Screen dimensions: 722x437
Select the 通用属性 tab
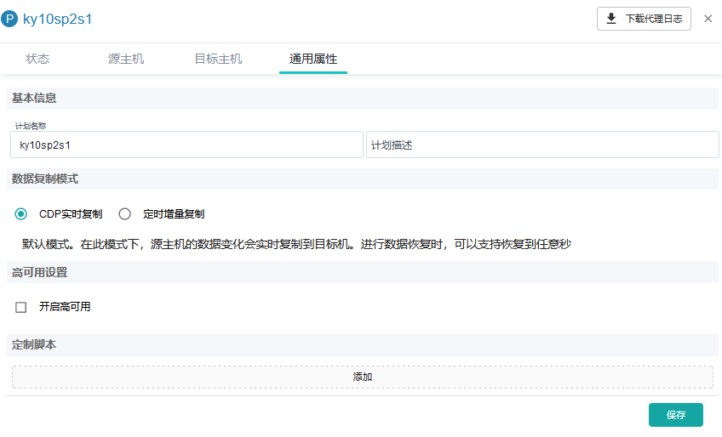tap(312, 59)
